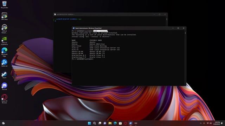Click the 'Ubuntu 20.04 LTS' entry
The width and height of the screenshot is (225, 126).
pyautogui.click(x=97, y=54)
